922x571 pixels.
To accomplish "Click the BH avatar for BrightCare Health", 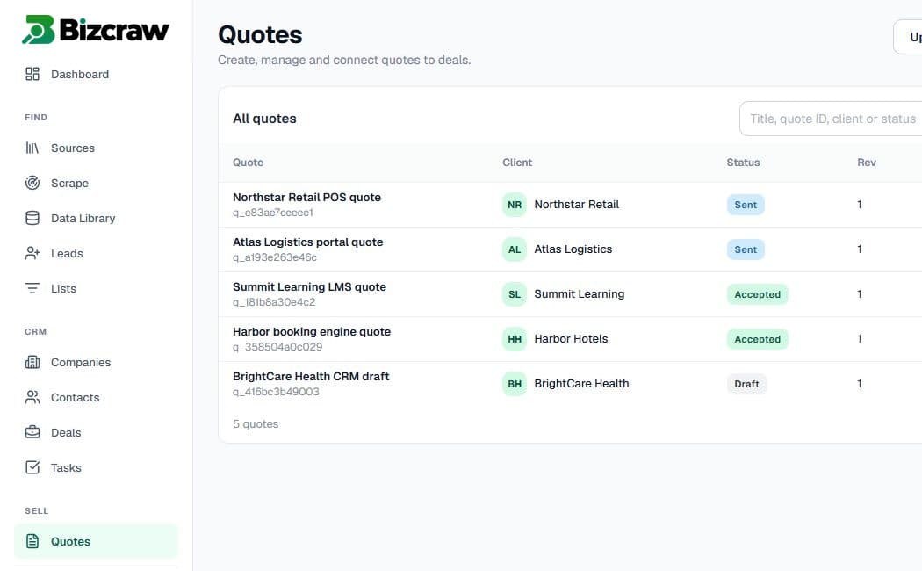I will 515,383.
